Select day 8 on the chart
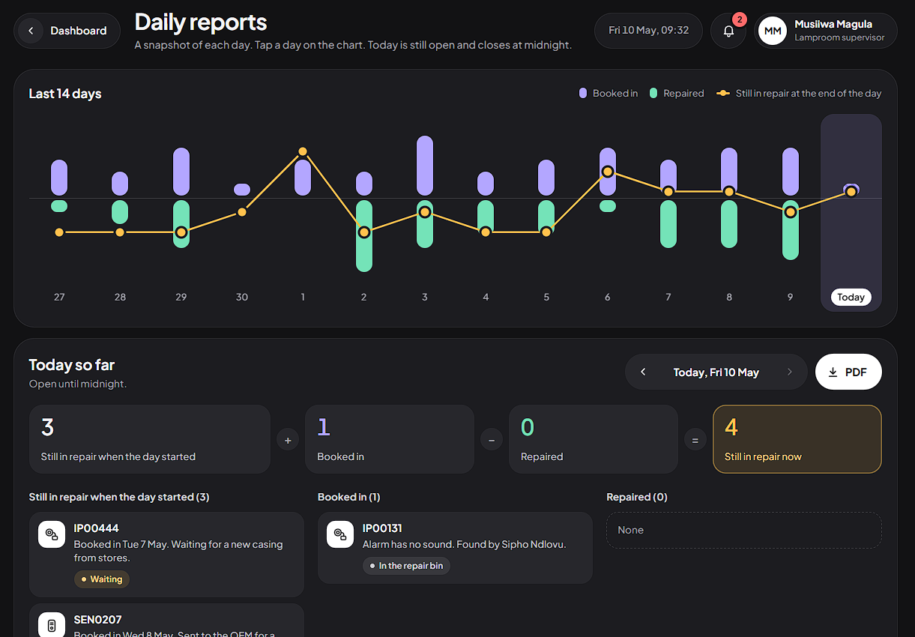The width and height of the screenshot is (915, 637). pos(729,213)
